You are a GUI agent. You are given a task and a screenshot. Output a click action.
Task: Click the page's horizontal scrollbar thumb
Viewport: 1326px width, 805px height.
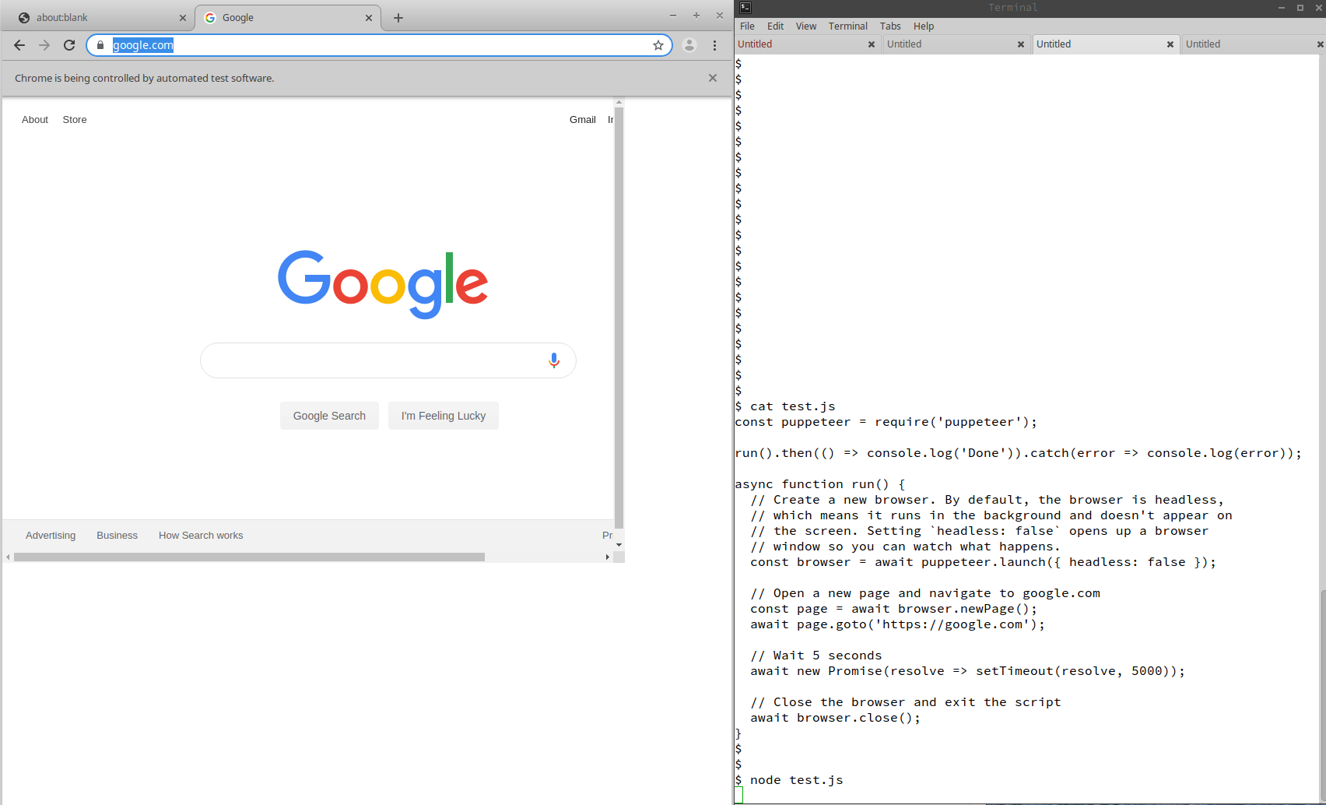click(x=249, y=557)
